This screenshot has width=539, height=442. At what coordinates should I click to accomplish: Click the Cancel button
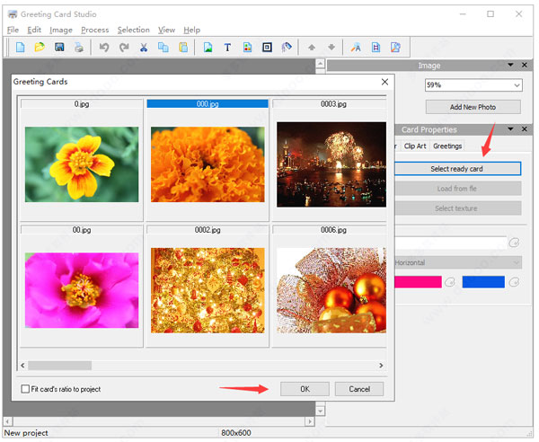(359, 389)
